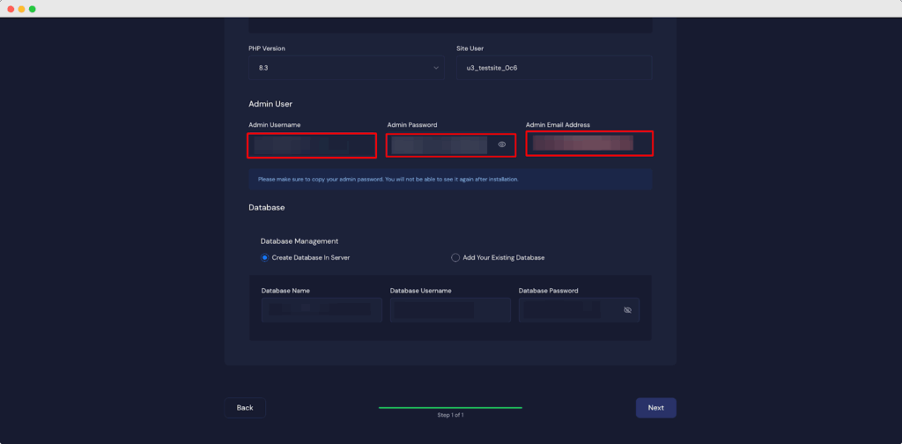Go back with the Back button
The image size is (902, 444).
245,408
